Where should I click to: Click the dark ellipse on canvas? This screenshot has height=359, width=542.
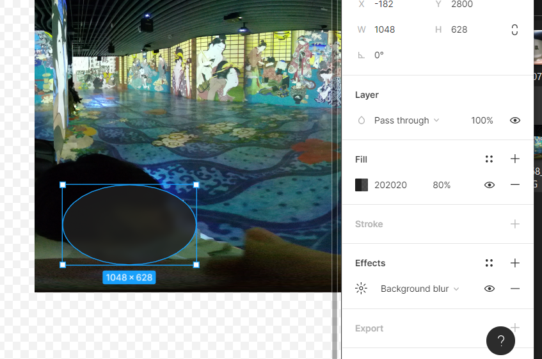[130, 225]
